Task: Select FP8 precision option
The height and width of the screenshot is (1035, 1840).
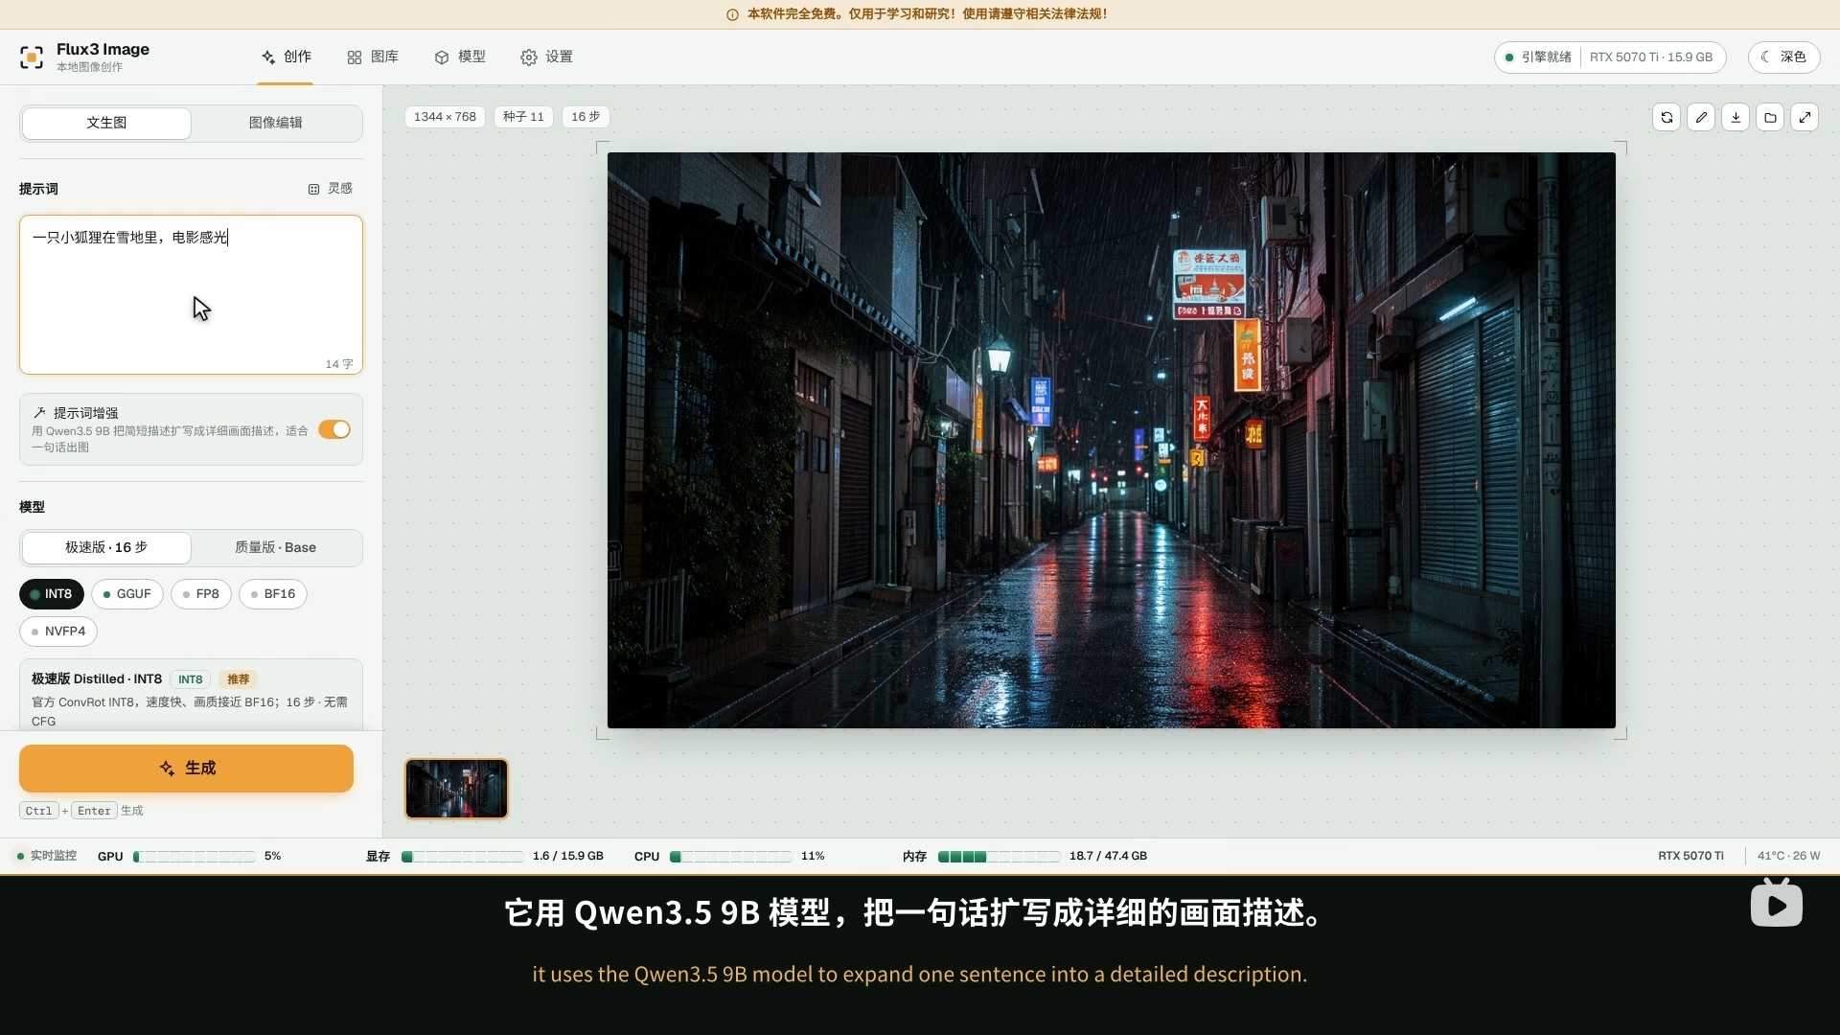Action: 201,594
